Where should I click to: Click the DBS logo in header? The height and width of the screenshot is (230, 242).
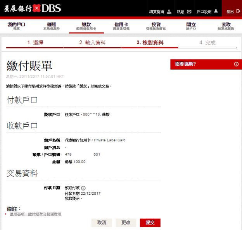point(33,9)
